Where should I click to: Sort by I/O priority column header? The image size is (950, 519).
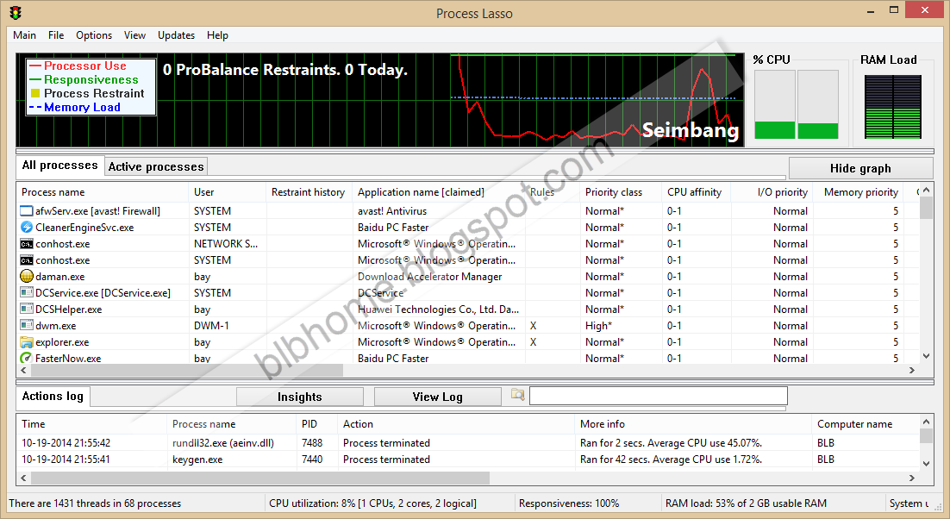coord(772,192)
